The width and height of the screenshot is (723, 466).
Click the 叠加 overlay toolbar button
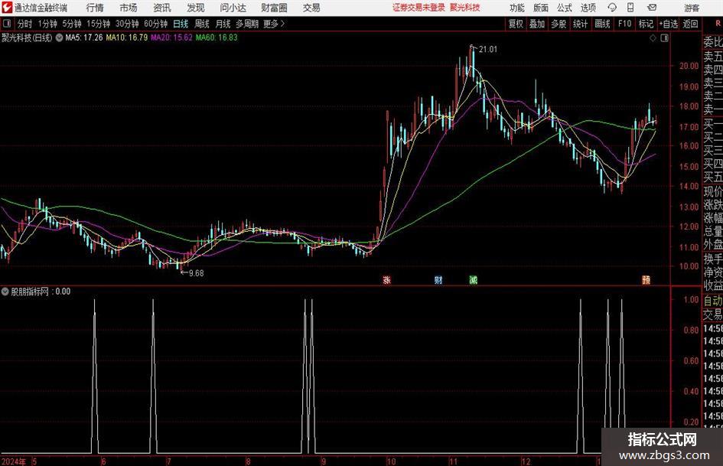[537, 24]
